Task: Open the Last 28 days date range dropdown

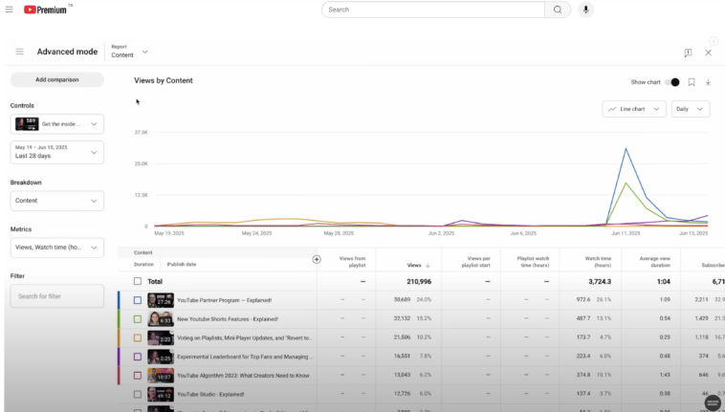Action: pyautogui.click(x=56, y=152)
